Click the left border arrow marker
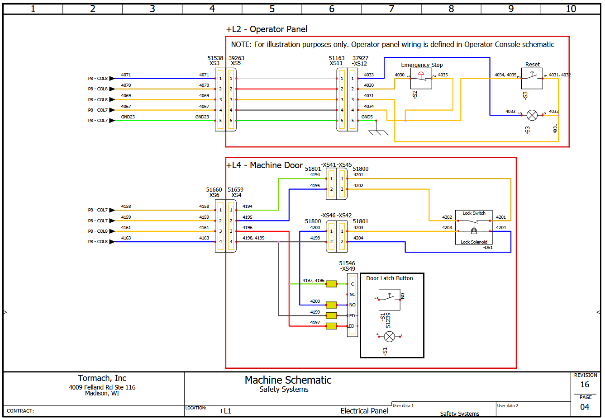 (5, 312)
